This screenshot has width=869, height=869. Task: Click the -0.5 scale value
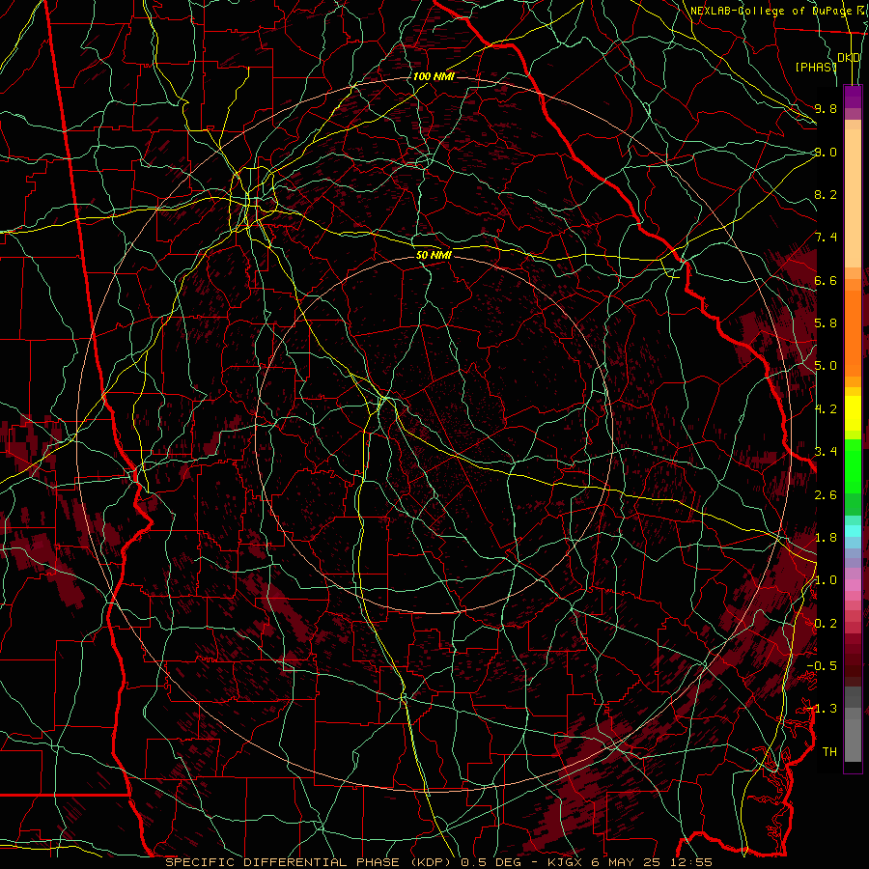[x=822, y=666]
